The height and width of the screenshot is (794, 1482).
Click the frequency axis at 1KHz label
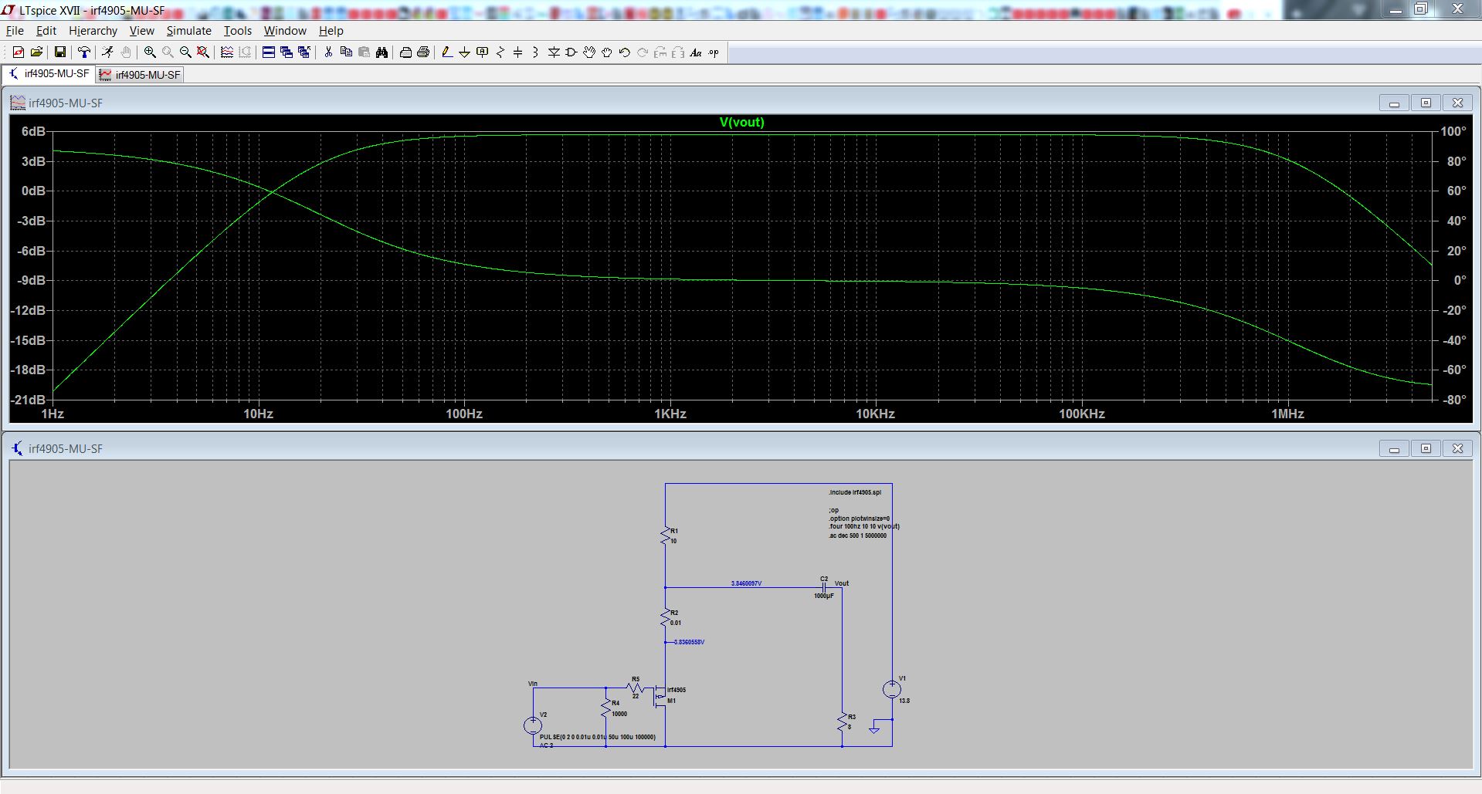[x=670, y=414]
